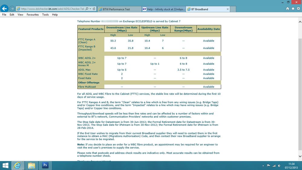Switch to Help - Infinity stuck tab

(164, 9)
